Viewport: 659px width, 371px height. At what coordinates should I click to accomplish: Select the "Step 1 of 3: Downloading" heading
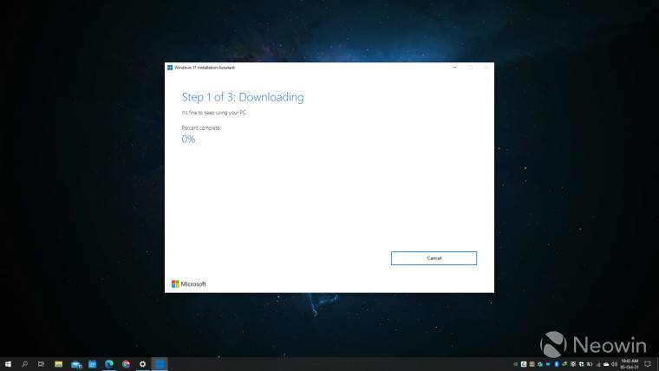[243, 97]
